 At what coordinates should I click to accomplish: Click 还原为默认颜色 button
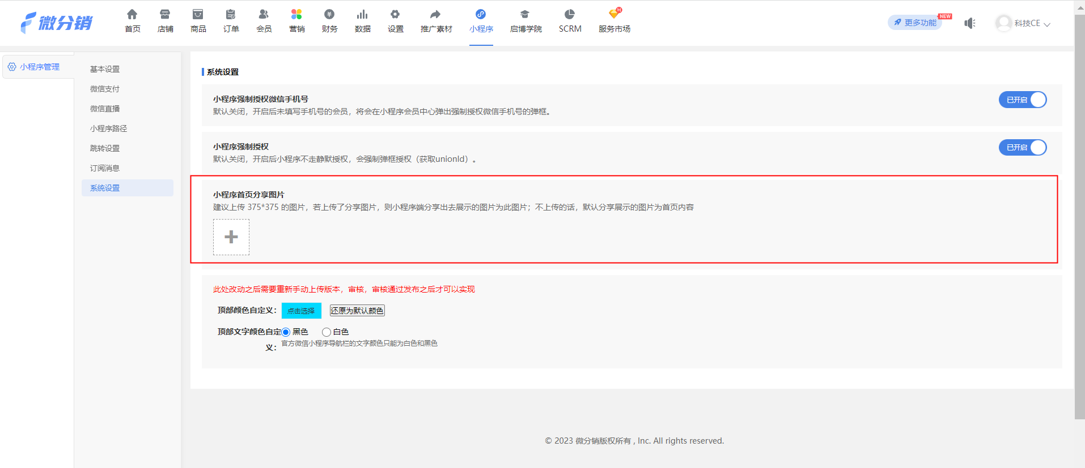pos(357,311)
